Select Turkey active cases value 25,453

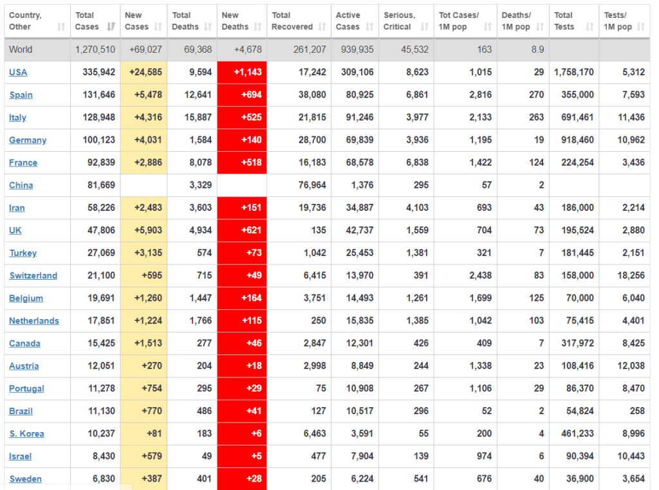click(360, 253)
